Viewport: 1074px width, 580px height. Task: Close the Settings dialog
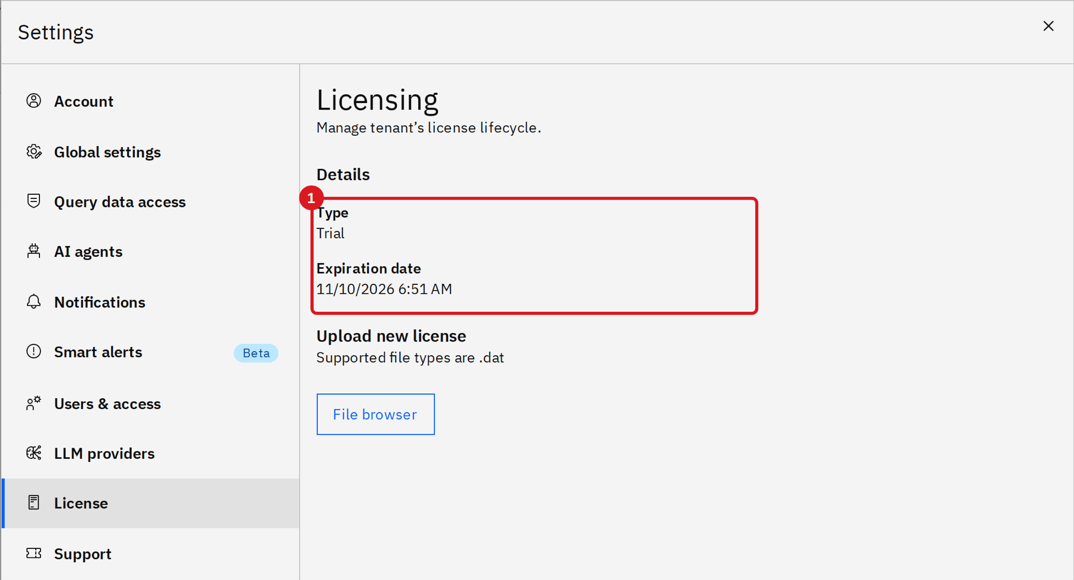(1048, 26)
